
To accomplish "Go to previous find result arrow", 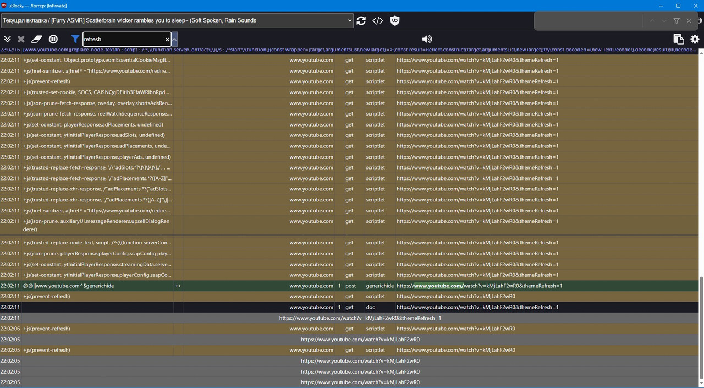I will pos(652,21).
